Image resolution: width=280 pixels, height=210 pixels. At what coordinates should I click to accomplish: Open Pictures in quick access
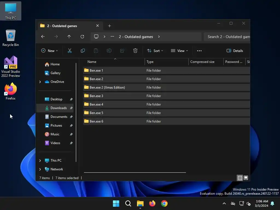click(55, 126)
